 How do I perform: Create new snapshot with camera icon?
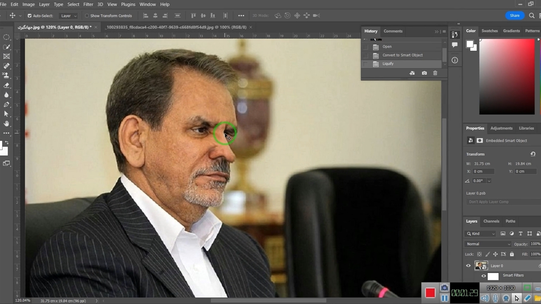pos(424,73)
